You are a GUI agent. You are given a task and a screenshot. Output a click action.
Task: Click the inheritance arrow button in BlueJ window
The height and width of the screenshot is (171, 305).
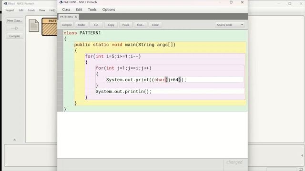(x=15, y=28)
